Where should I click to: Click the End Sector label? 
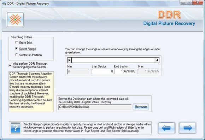point(121,66)
